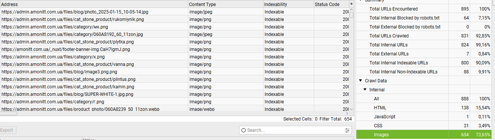Collapse the Crawl Data section
Viewport: 495px width, 140px height.
click(x=361, y=80)
